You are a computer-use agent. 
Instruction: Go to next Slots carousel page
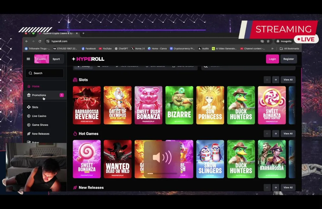[276, 80]
